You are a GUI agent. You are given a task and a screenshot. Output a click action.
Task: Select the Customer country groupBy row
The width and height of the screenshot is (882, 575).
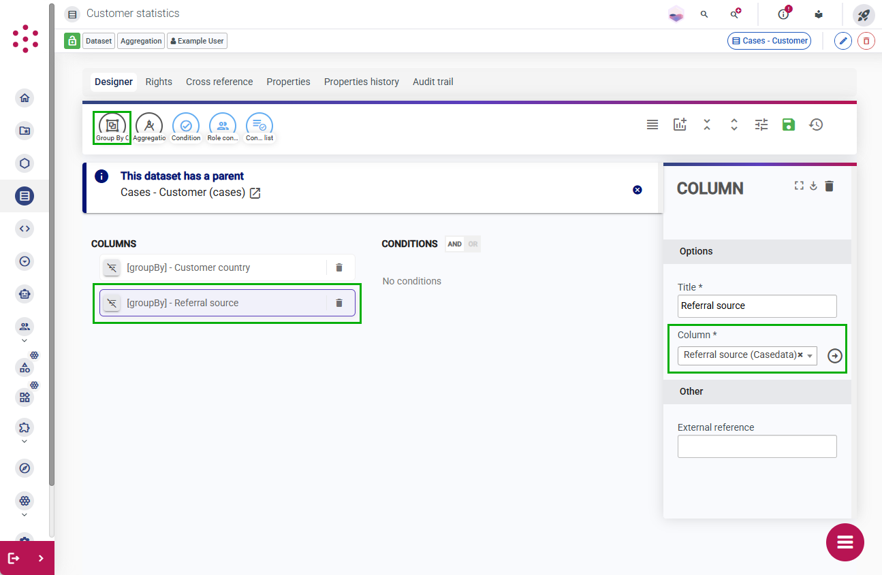227,267
